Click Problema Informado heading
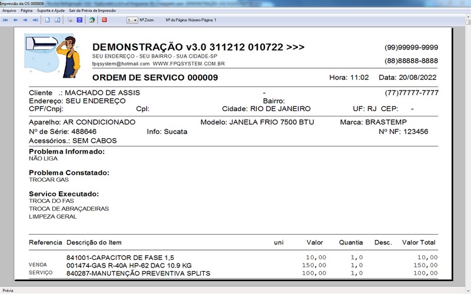 (67, 152)
